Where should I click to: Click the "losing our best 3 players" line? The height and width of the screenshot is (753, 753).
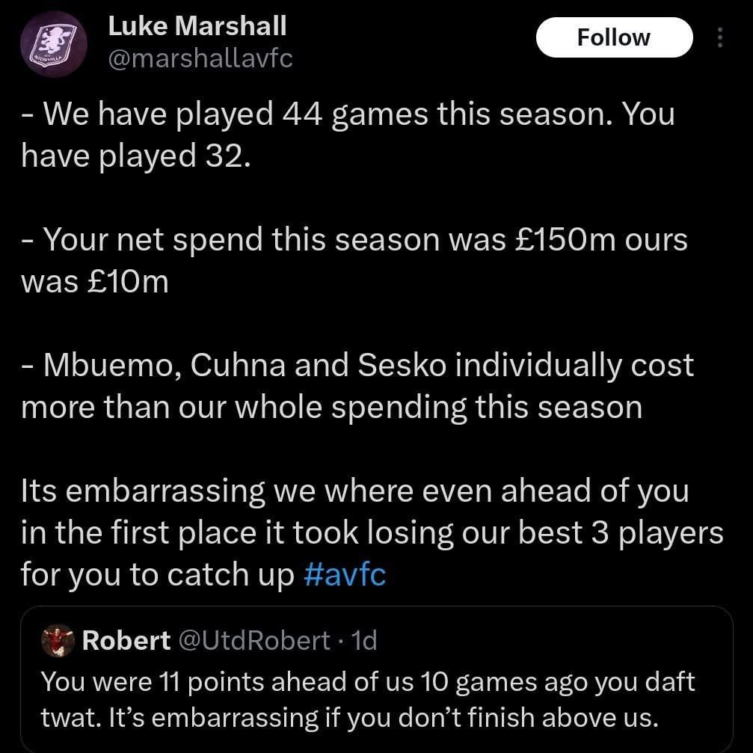(x=372, y=533)
